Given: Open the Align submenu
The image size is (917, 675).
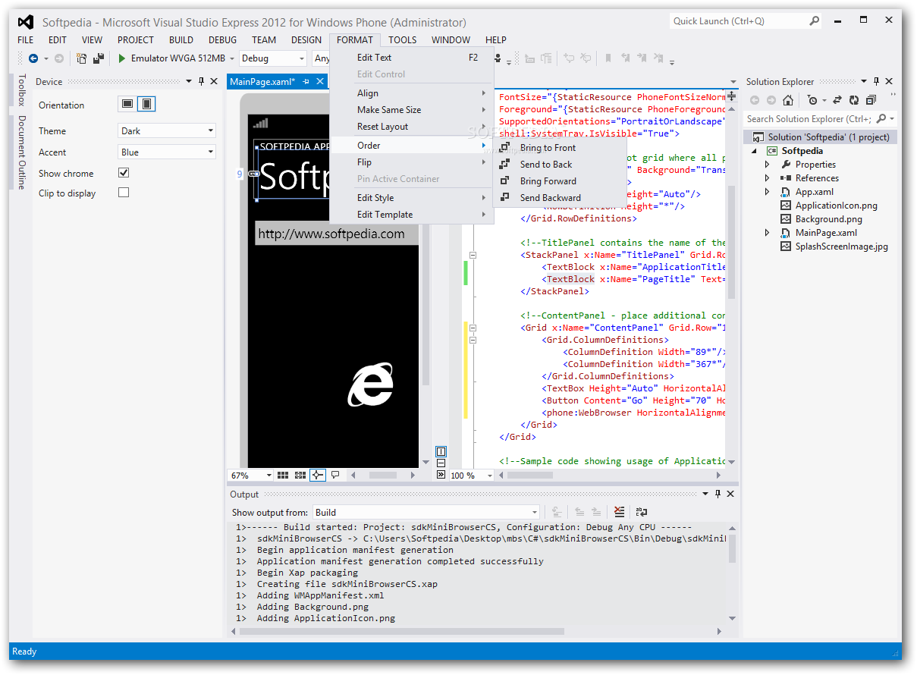Looking at the screenshot, I should [412, 93].
